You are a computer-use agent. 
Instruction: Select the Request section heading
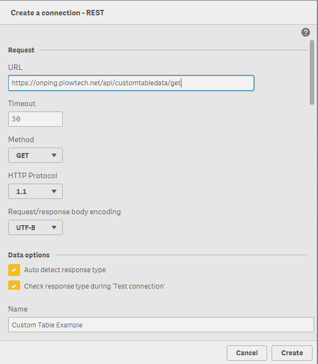(x=21, y=50)
